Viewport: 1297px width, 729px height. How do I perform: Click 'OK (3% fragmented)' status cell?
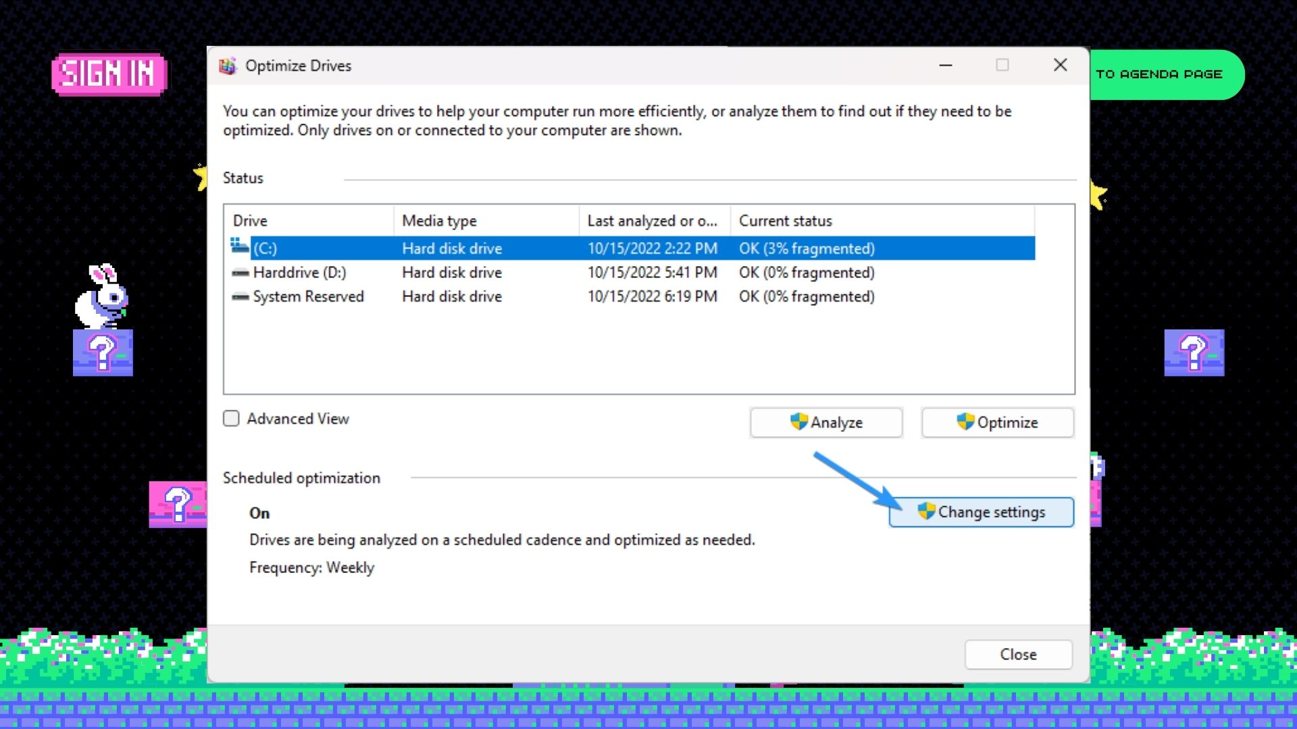[x=807, y=248]
